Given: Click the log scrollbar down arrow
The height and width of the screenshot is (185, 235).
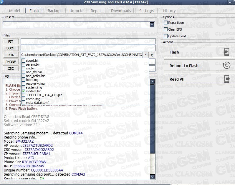Looking at the screenshot, I should click(152, 177).
